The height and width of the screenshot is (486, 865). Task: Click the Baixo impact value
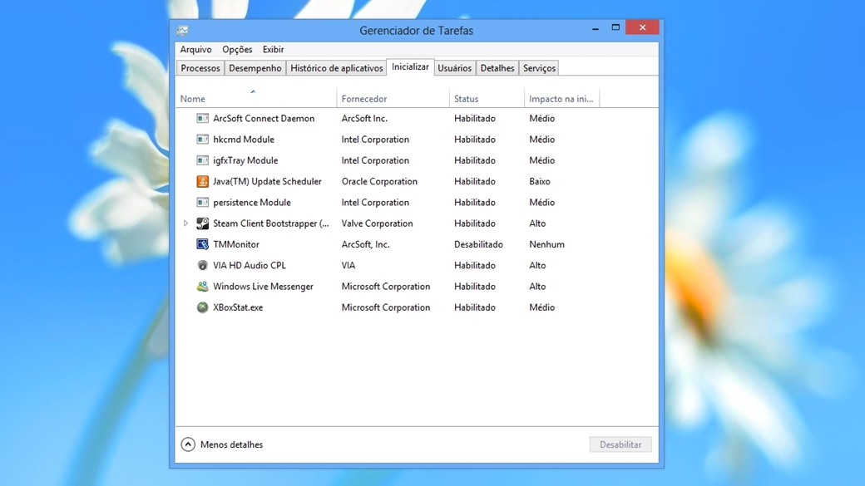tap(540, 181)
